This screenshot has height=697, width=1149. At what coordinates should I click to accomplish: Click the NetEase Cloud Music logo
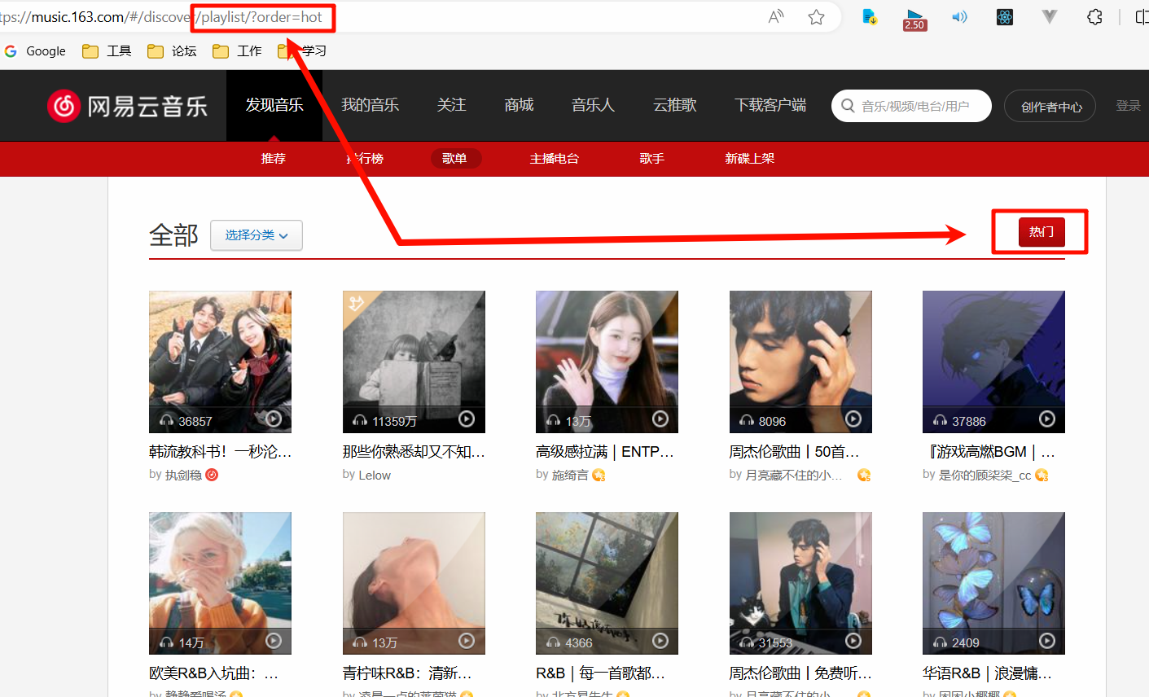click(128, 106)
